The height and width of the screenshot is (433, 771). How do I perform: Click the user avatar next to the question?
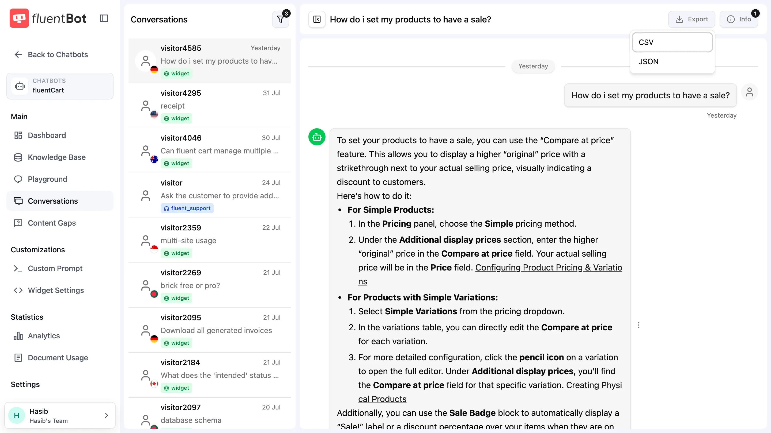coord(750,92)
